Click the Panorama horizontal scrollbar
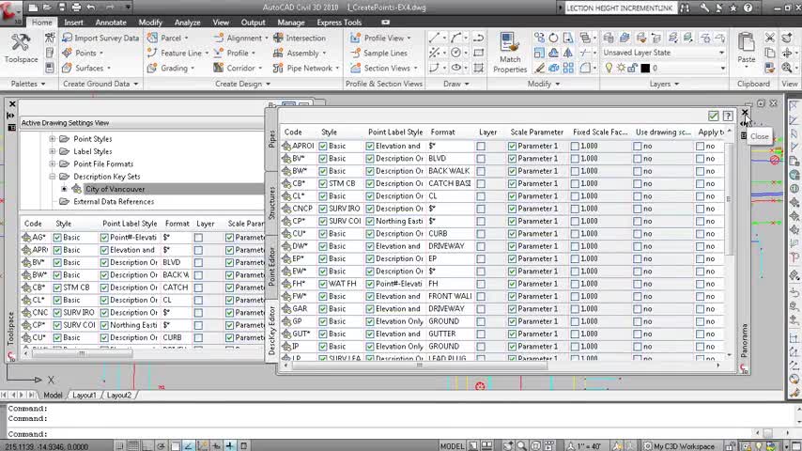This screenshot has height=451, width=802. tap(420, 365)
